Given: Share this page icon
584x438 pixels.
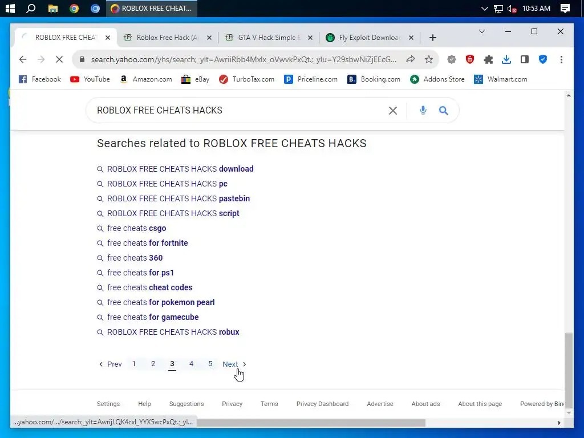Looking at the screenshot, I should [411, 59].
